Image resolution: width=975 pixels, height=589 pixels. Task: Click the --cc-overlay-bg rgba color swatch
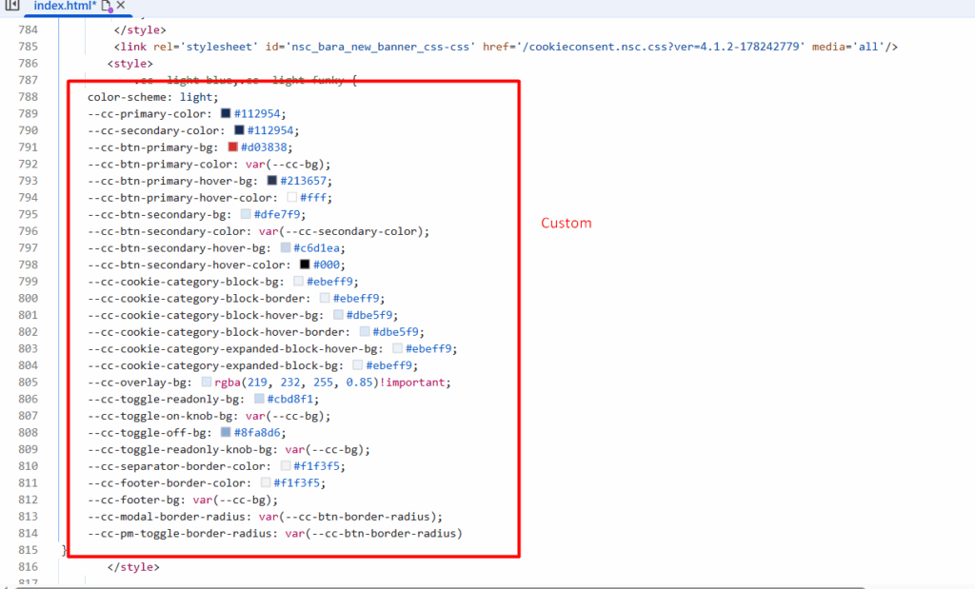[206, 383]
